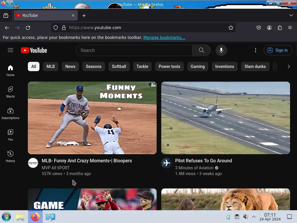Viewport: 297px width, 223px height.
Task: Open MVP All SPORT channel name
Action: [56, 168]
